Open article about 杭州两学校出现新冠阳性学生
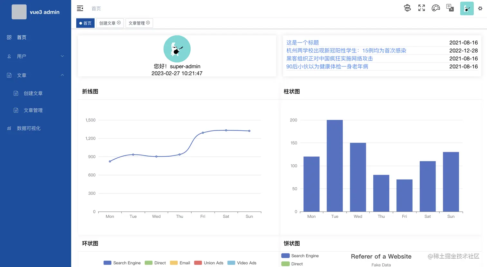The width and height of the screenshot is (487, 267). (346, 51)
